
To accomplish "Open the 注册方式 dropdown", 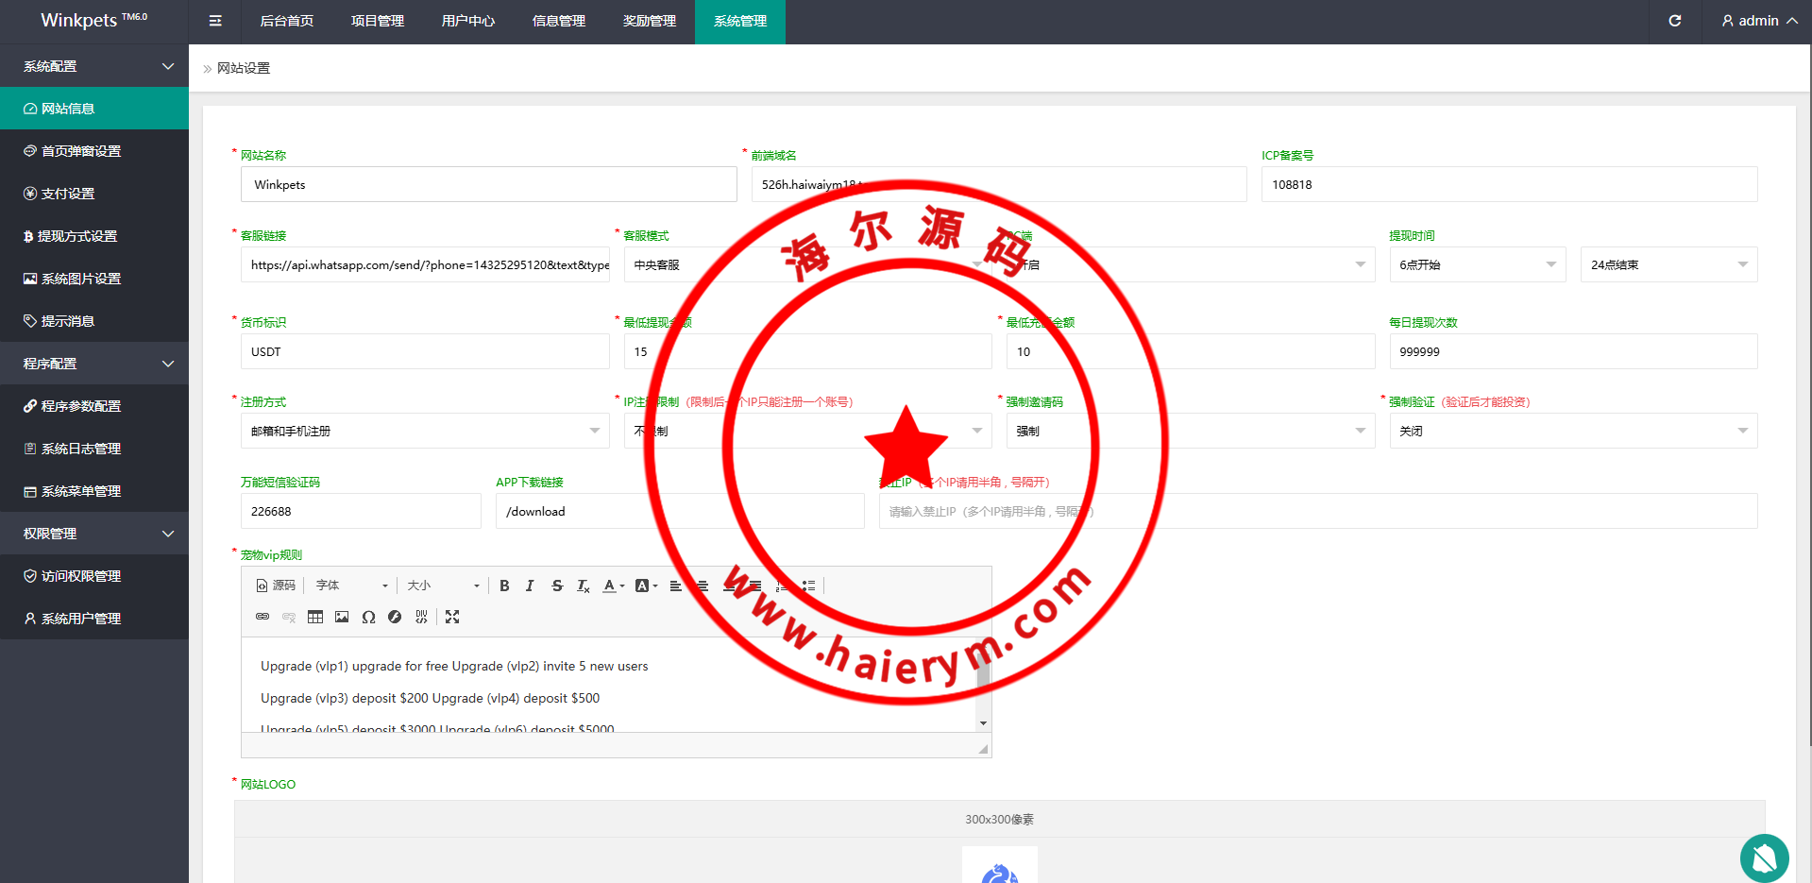I will (424, 431).
